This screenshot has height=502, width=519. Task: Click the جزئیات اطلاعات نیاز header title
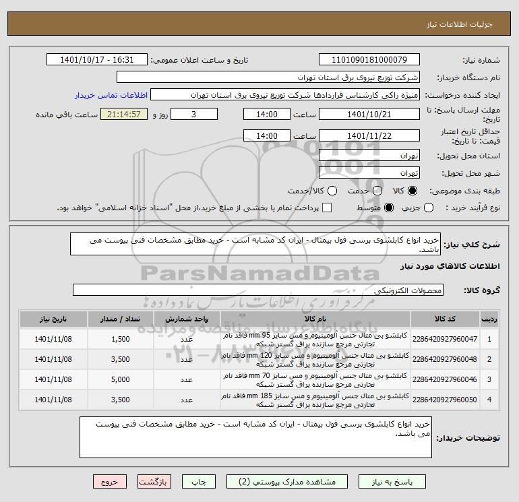coord(460,24)
